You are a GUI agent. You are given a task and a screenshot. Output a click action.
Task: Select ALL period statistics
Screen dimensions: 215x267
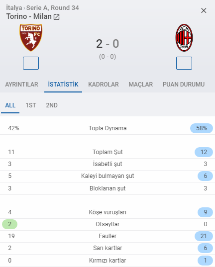[10, 105]
